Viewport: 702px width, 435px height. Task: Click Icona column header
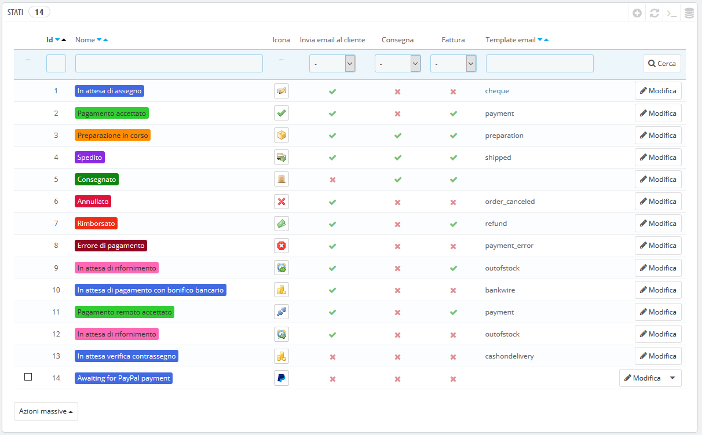tap(281, 40)
